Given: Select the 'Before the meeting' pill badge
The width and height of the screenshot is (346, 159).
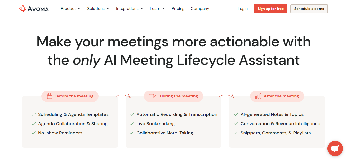Looking at the screenshot, I should point(70,96).
